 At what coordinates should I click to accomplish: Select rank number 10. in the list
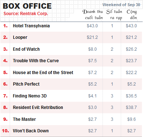click(5, 131)
